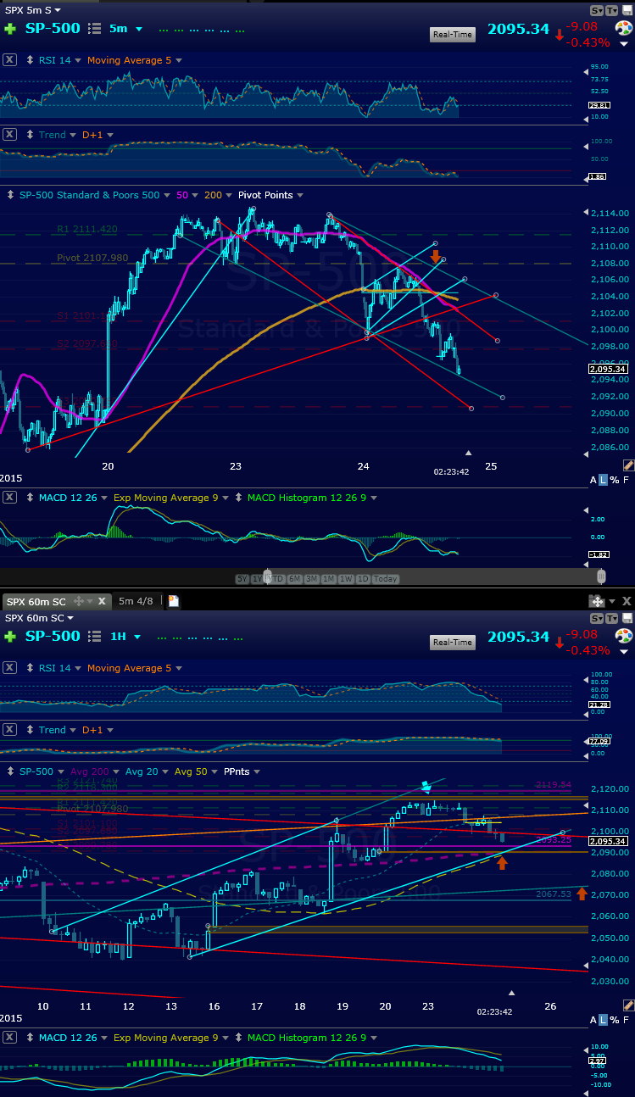Toggle Real-Time button in 5m chart
The width and height of the screenshot is (635, 1097).
[x=453, y=35]
